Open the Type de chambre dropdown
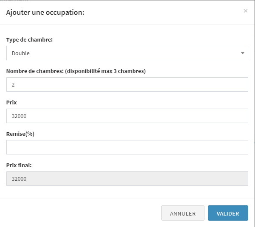 point(127,53)
